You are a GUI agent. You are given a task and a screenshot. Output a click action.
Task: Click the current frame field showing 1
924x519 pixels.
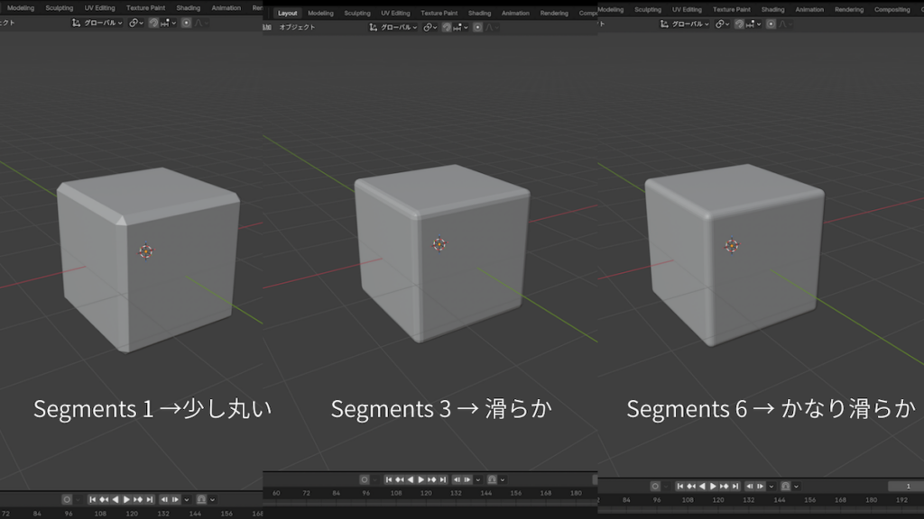point(907,487)
